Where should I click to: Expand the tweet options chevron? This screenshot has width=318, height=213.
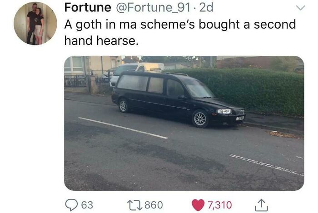point(300,8)
